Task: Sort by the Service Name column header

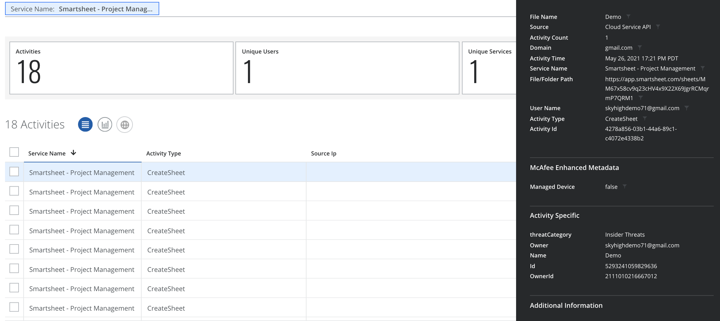Action: [x=47, y=153]
